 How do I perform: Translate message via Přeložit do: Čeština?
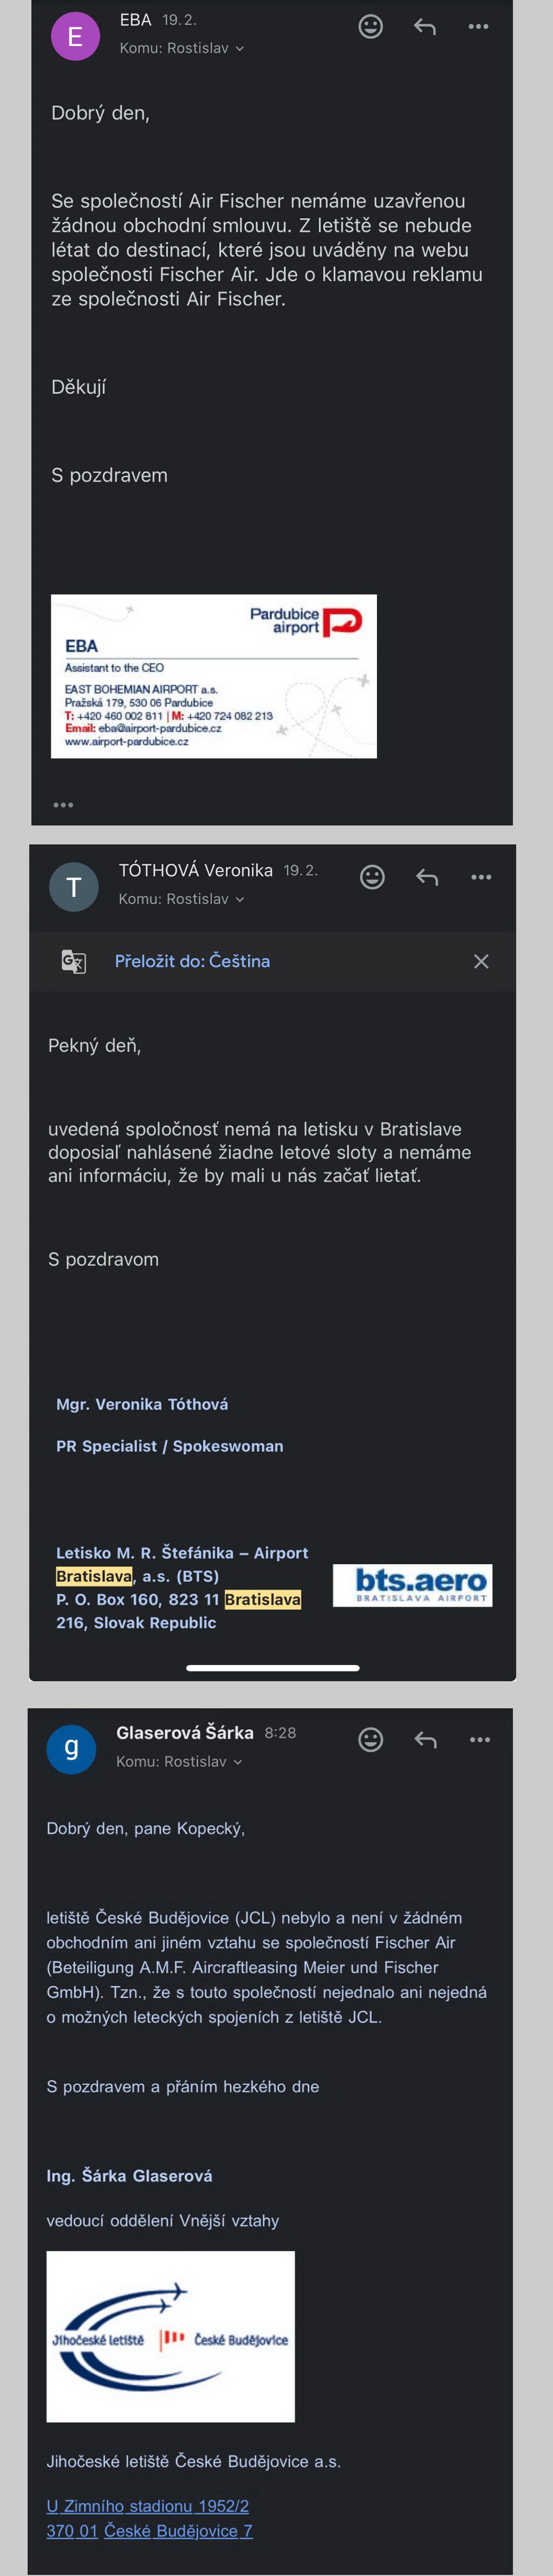(x=192, y=961)
